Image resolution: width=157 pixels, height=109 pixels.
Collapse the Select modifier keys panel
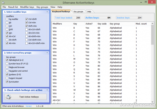[47, 12]
